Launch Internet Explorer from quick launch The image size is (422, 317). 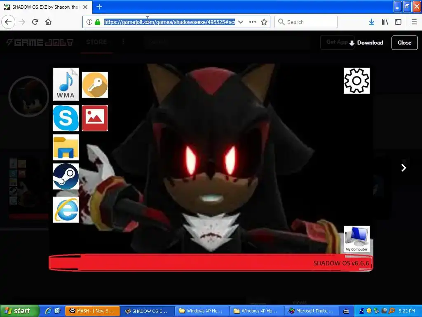pyautogui.click(x=48, y=311)
